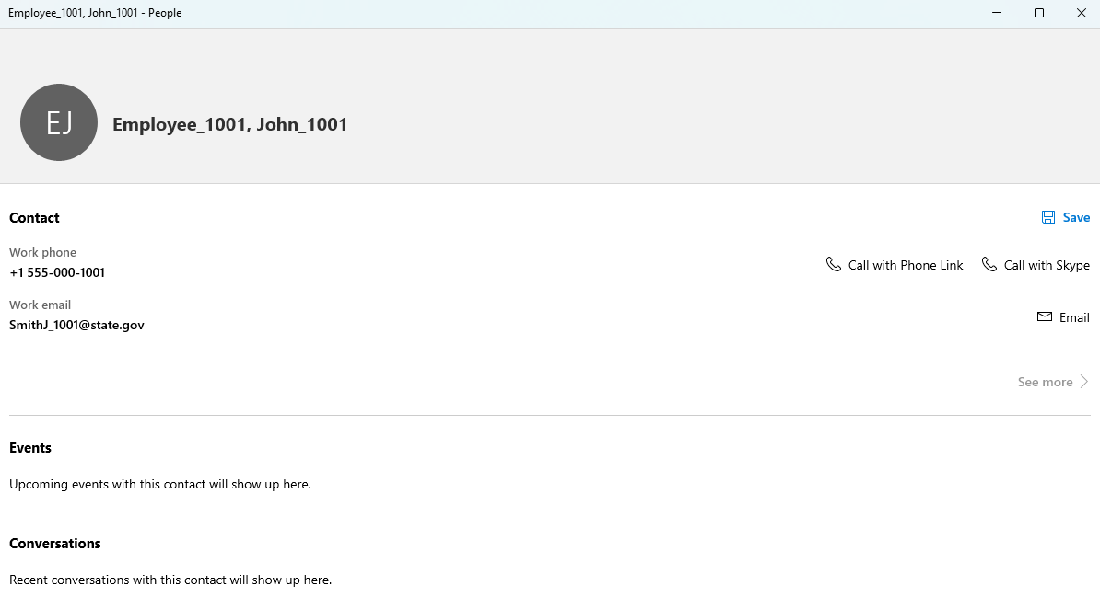Click the upcoming events placeholder text
Viewport: 1100px width, 609px height.
click(160, 484)
